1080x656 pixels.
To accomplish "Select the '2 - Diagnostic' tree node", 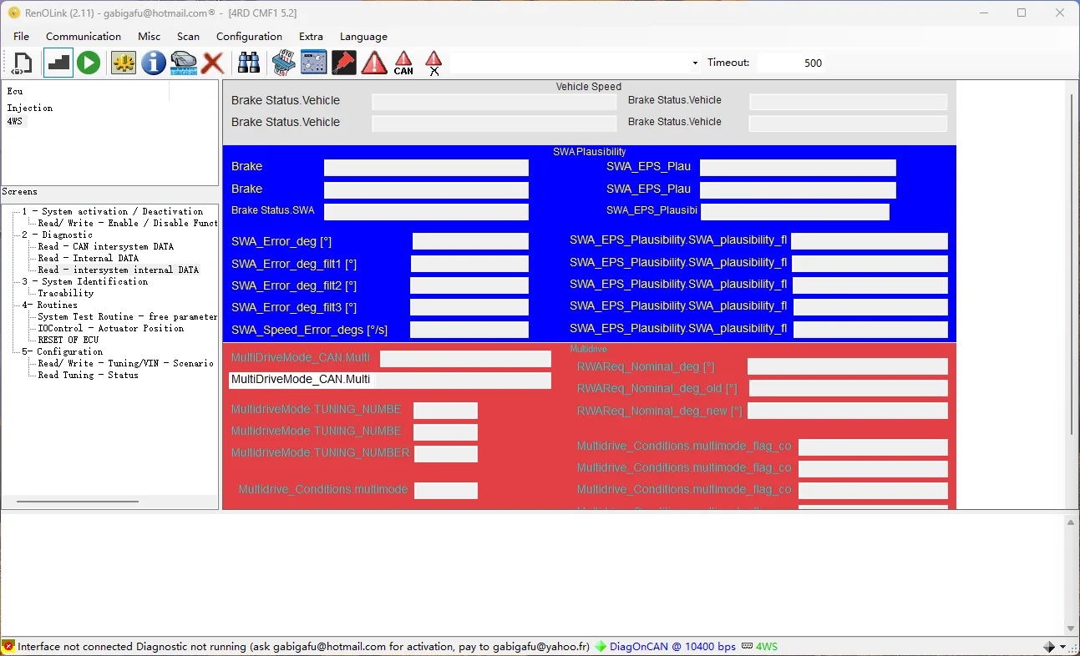I will [57, 235].
